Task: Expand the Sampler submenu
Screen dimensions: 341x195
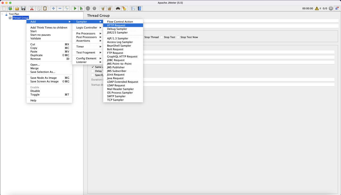Action: coord(88,22)
